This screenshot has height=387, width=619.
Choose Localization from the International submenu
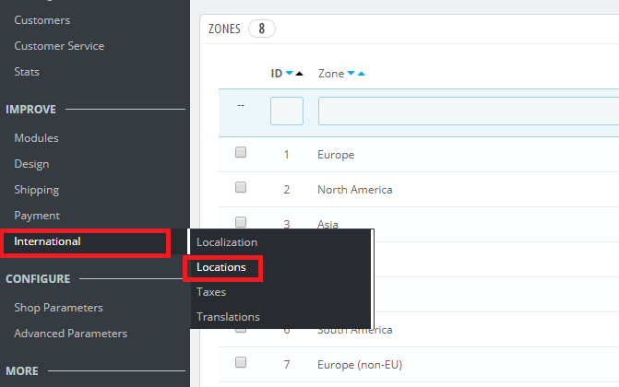(227, 242)
